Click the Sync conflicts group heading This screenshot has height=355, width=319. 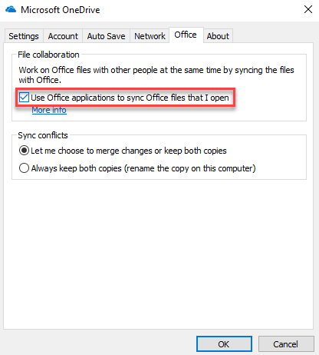43,135
